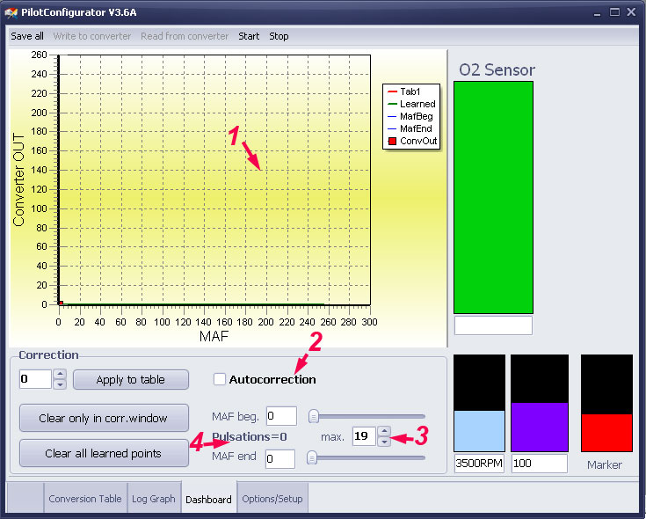The image size is (646, 519).
Task: Switch to Conversion Table tab
Action: tap(85, 499)
